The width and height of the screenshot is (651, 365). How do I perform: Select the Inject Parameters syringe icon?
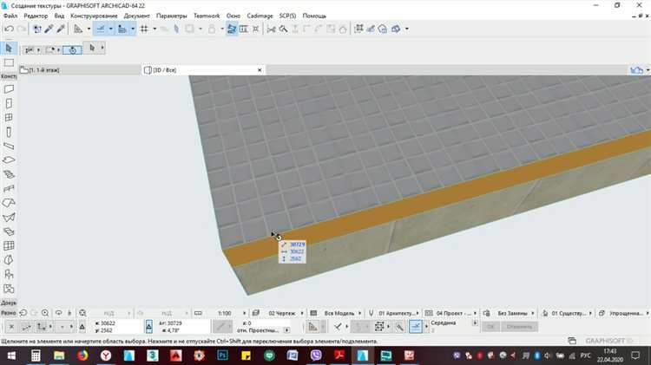pyautogui.click(x=61, y=29)
